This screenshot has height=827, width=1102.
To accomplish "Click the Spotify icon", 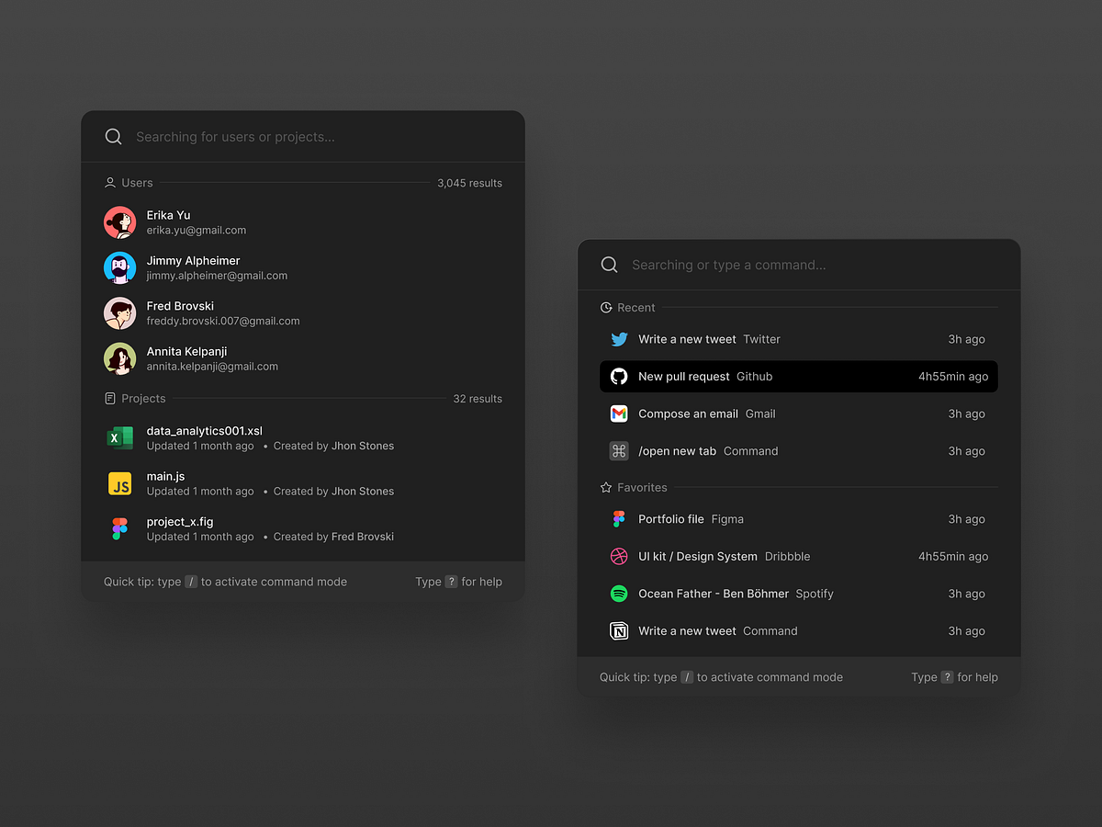I will pos(619,594).
